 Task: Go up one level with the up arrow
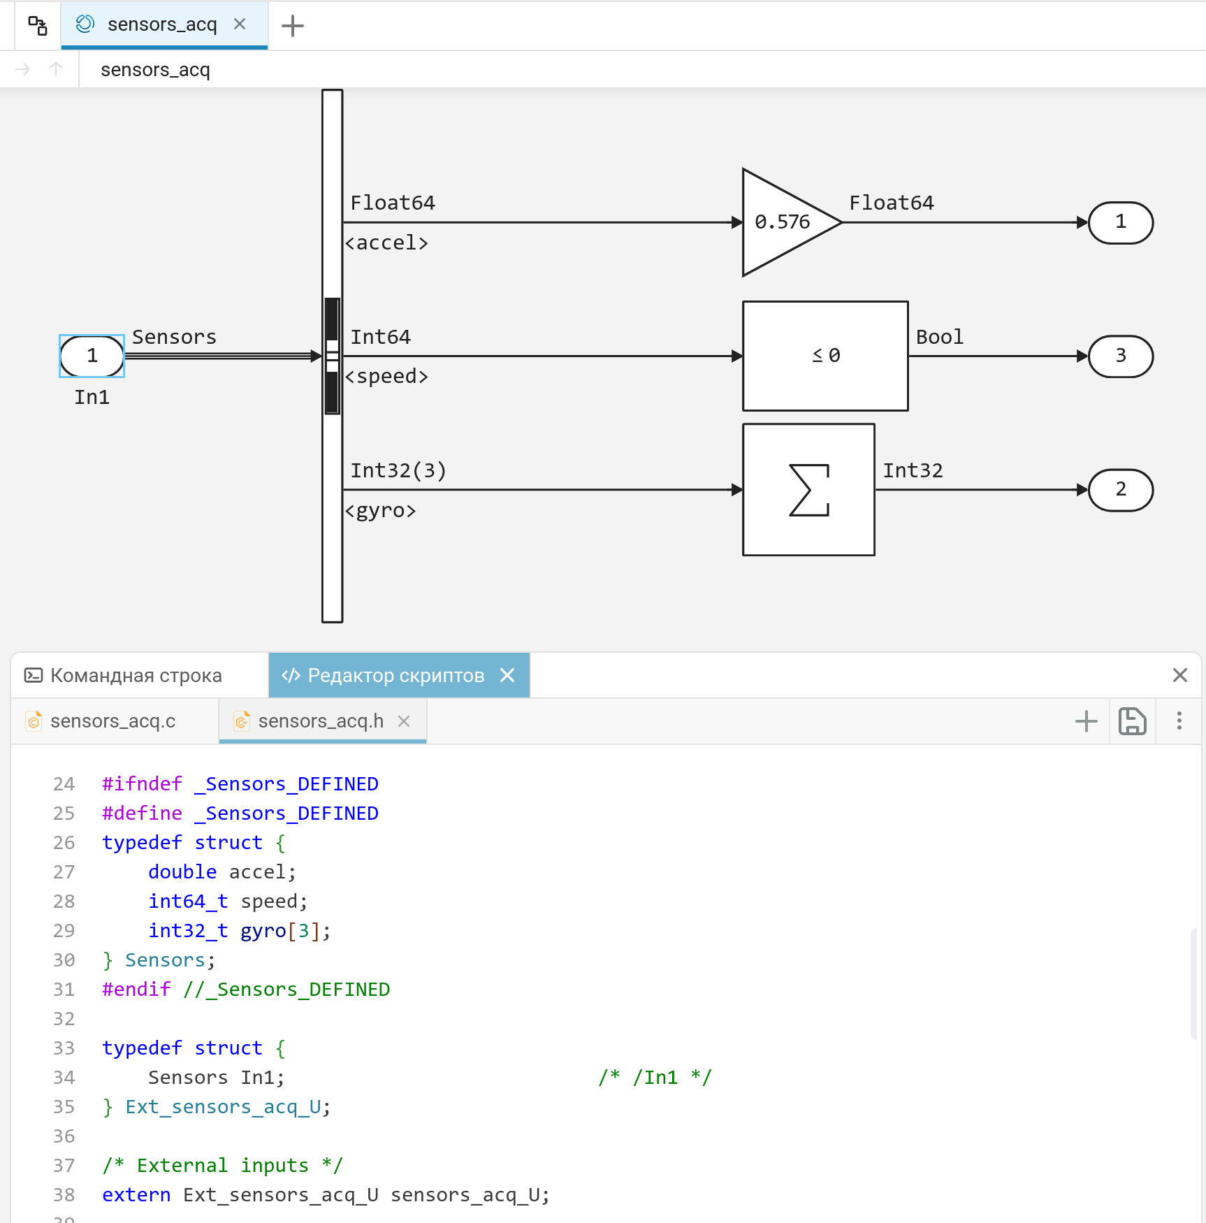pyautogui.click(x=57, y=69)
